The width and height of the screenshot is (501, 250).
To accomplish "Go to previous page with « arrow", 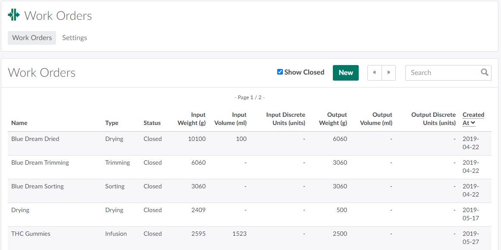I will coord(374,73).
